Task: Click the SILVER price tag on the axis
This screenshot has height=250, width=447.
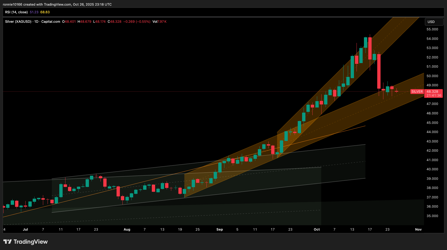Action: click(417, 91)
